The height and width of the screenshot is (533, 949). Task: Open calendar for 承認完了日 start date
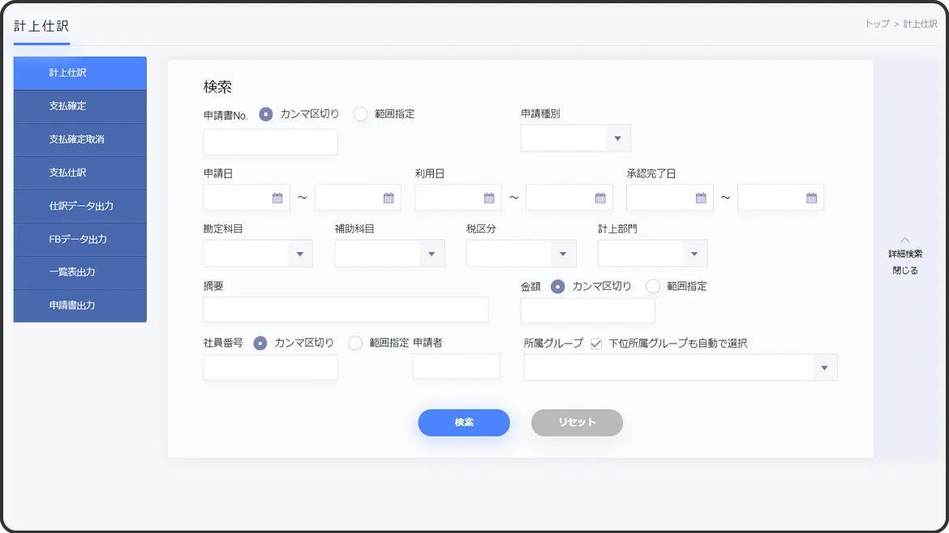[x=701, y=198]
